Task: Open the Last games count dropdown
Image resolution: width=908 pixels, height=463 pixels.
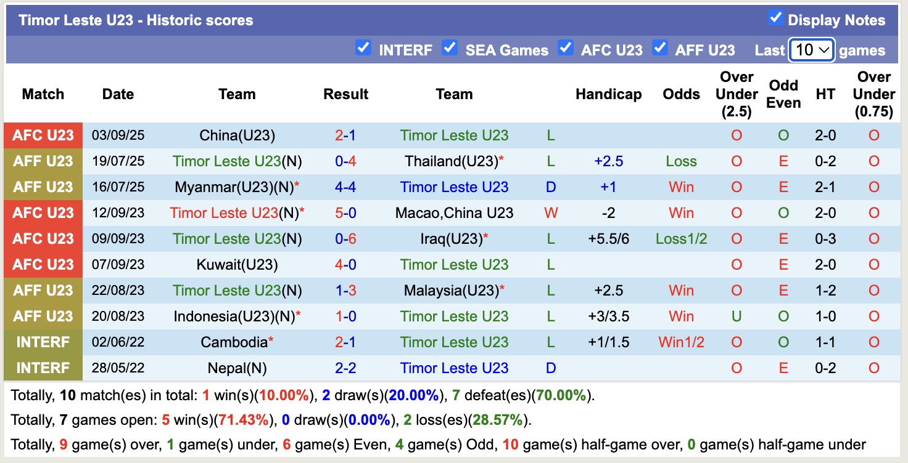Action: coord(811,50)
